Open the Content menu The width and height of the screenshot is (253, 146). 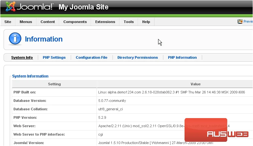pos(48,22)
